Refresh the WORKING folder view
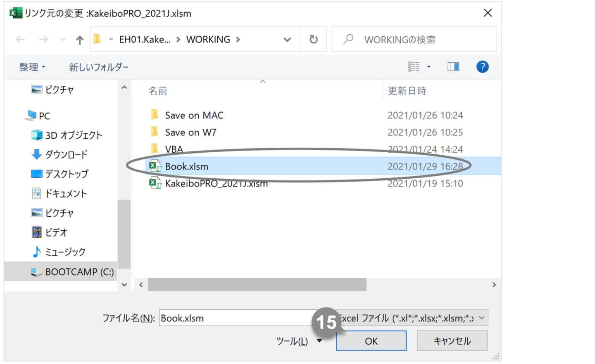Image resolution: width=595 pixels, height=364 pixels. click(x=313, y=39)
